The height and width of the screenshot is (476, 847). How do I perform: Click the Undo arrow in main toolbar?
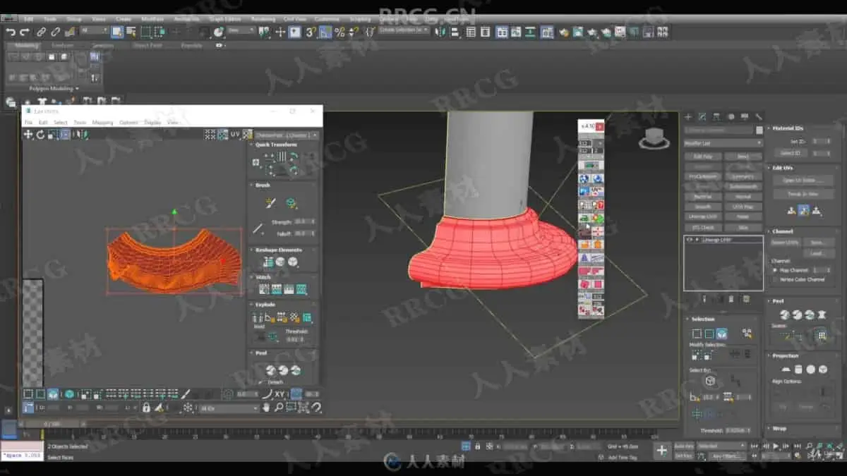pyautogui.click(x=11, y=32)
